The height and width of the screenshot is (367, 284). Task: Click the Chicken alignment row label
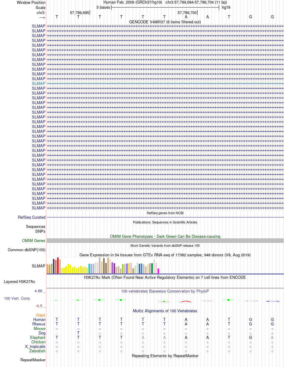[x=38, y=342]
